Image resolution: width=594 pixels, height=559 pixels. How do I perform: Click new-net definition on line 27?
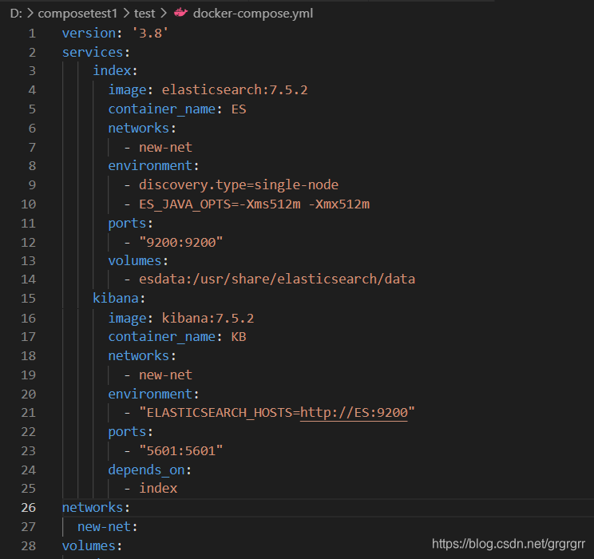point(104,526)
